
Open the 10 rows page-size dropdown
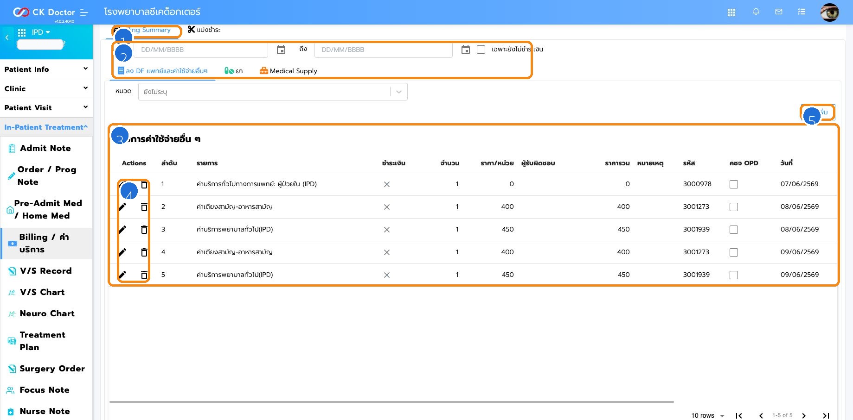click(x=708, y=415)
